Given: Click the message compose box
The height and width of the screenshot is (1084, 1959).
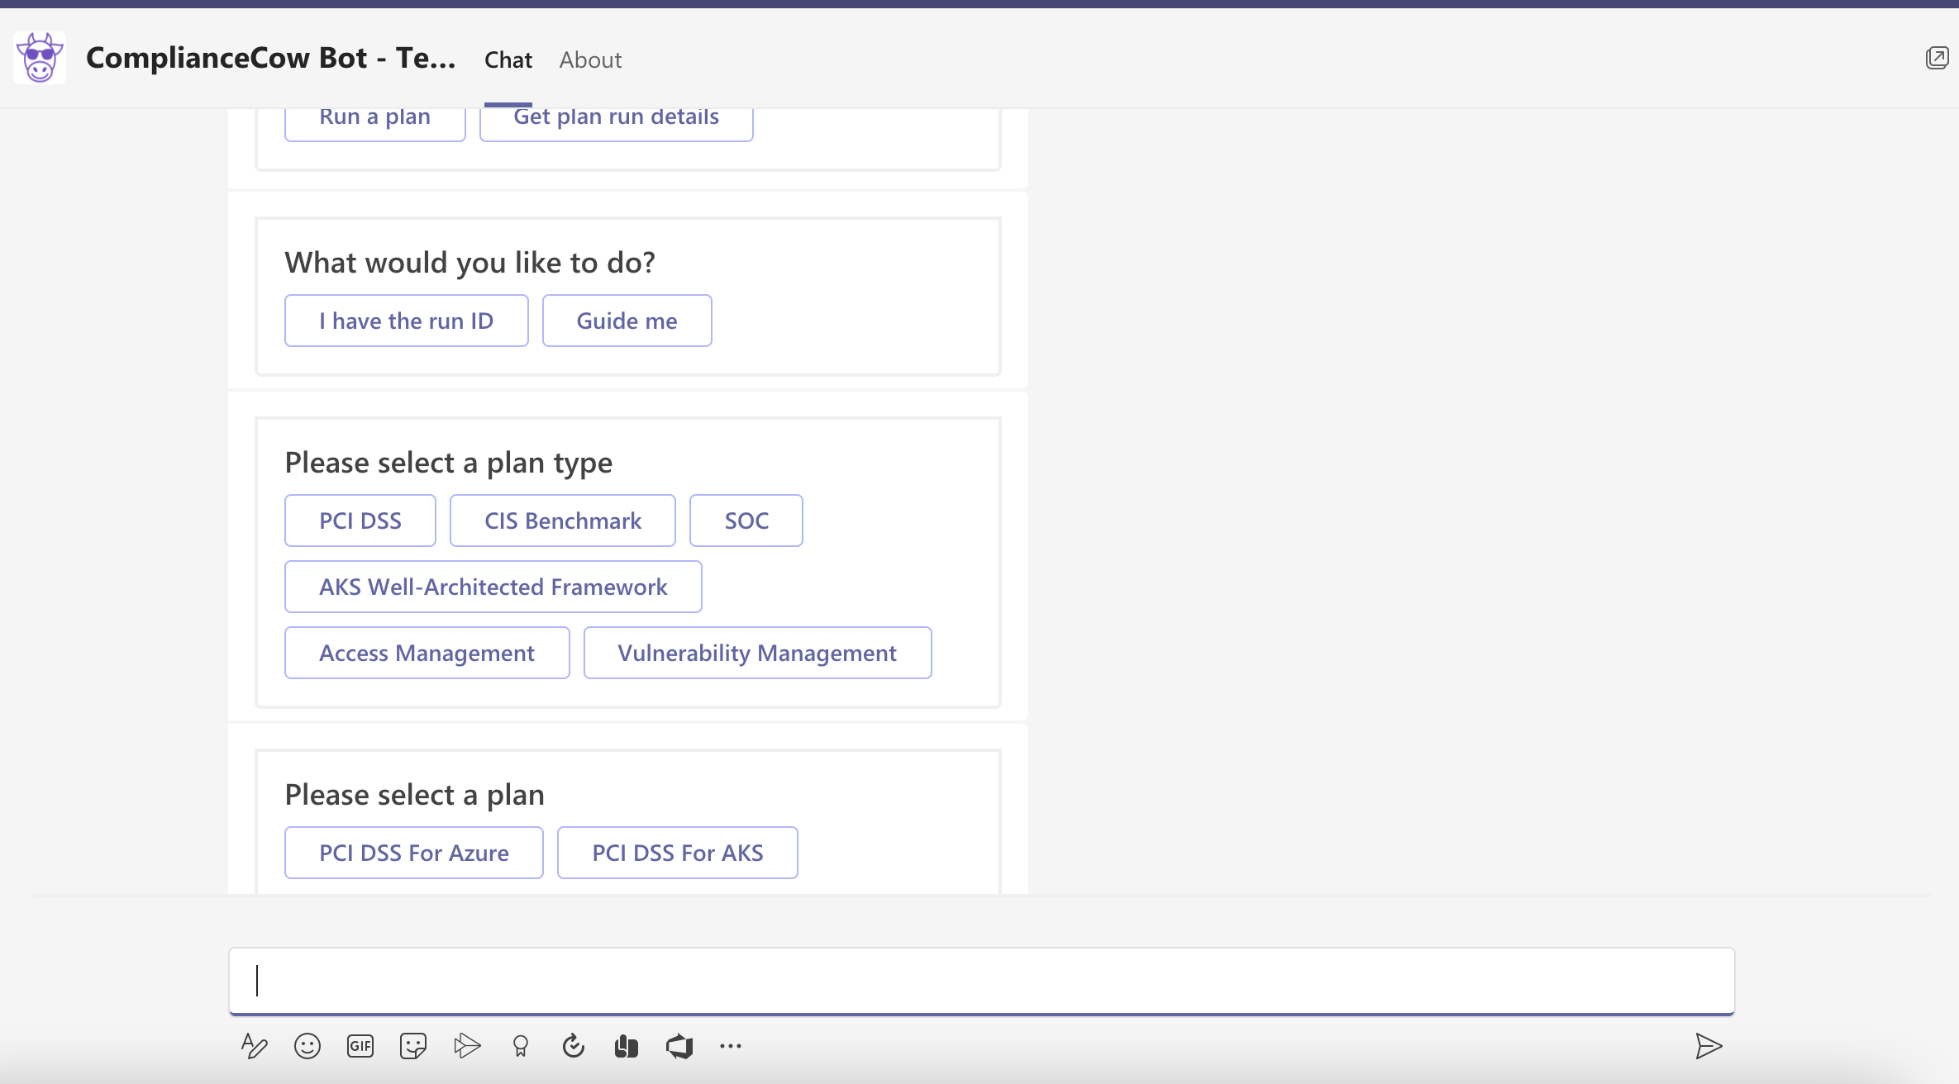Looking at the screenshot, I should pos(981,981).
